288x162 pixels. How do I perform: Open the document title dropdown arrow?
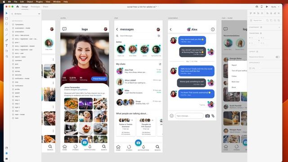[158, 7]
